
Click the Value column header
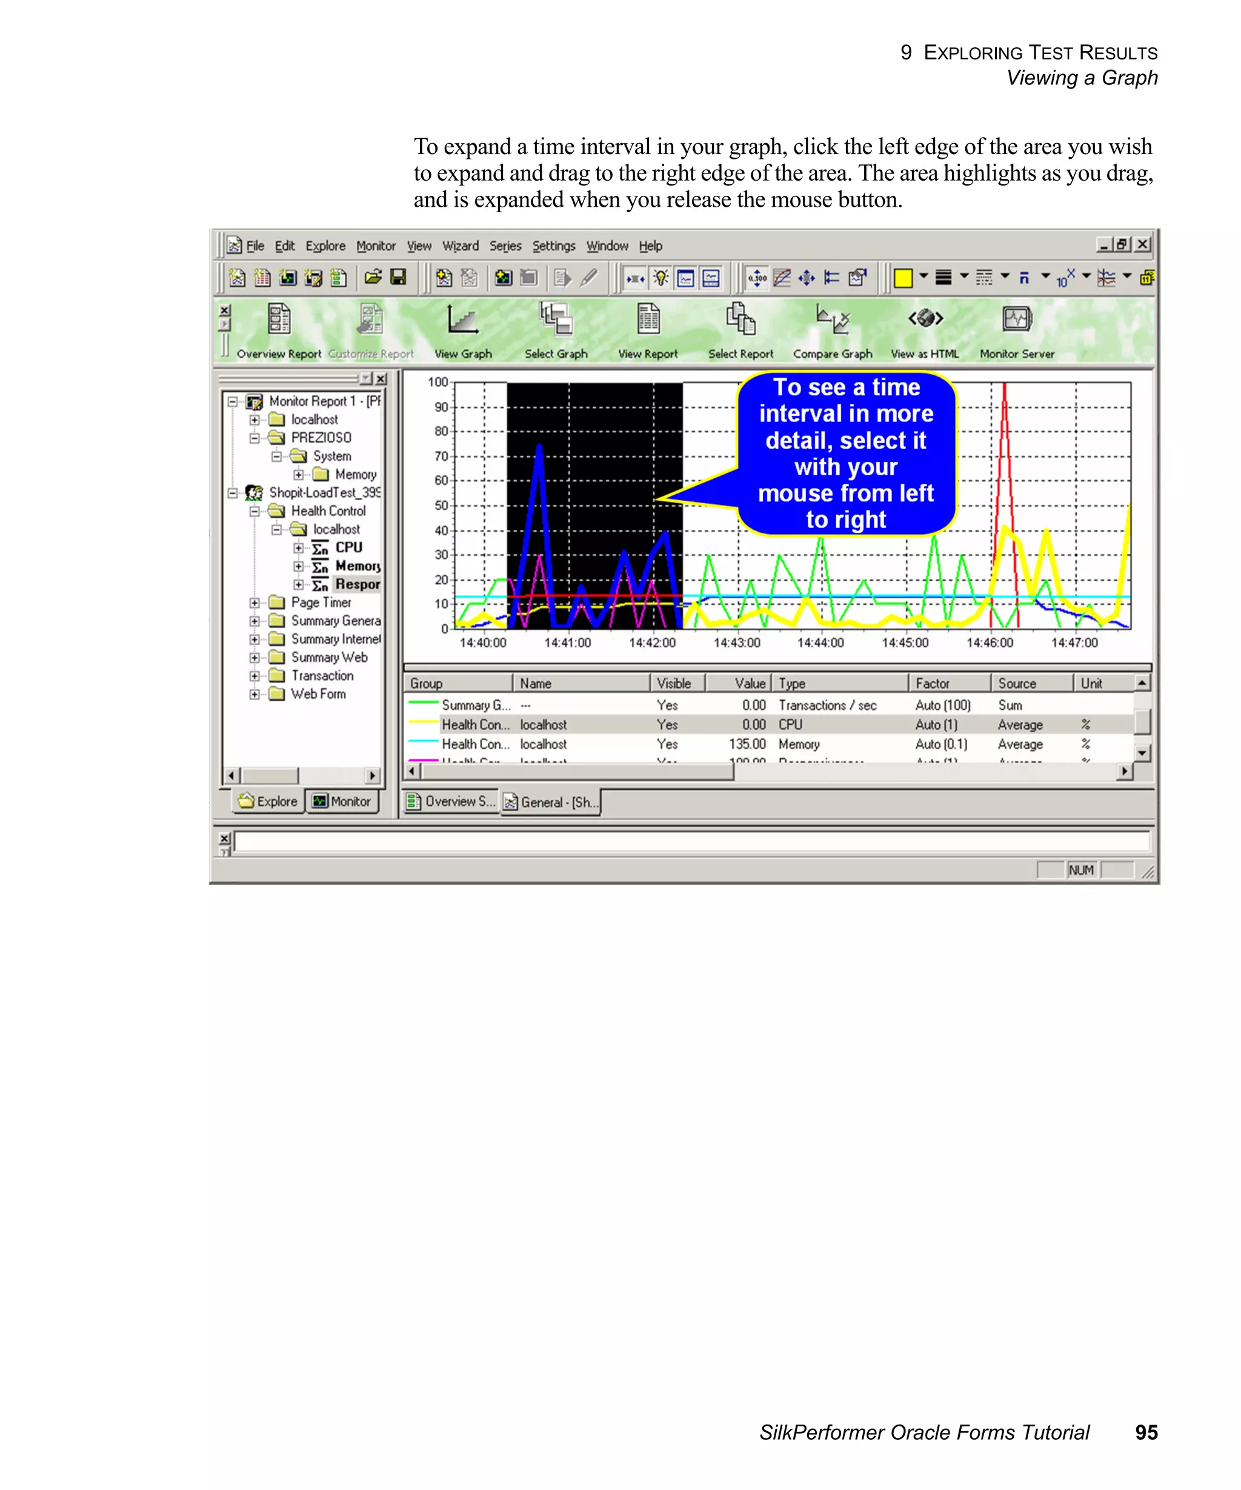pos(737,683)
